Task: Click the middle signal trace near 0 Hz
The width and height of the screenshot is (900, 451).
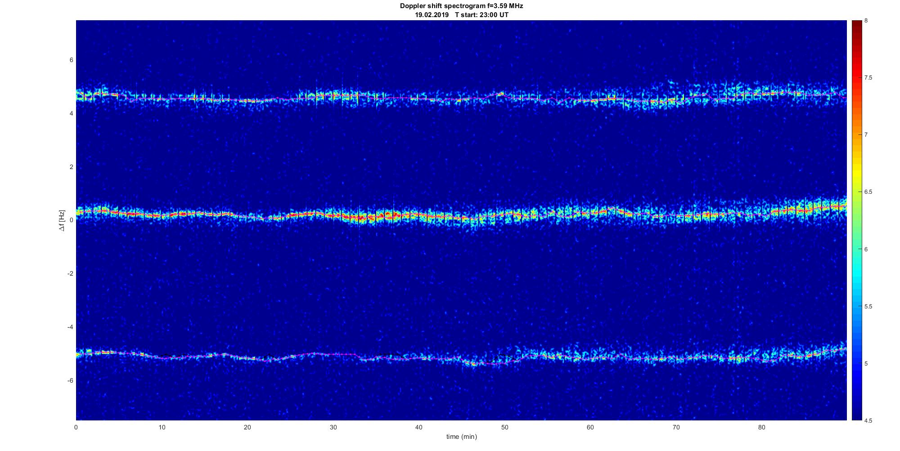Action: click(x=461, y=215)
